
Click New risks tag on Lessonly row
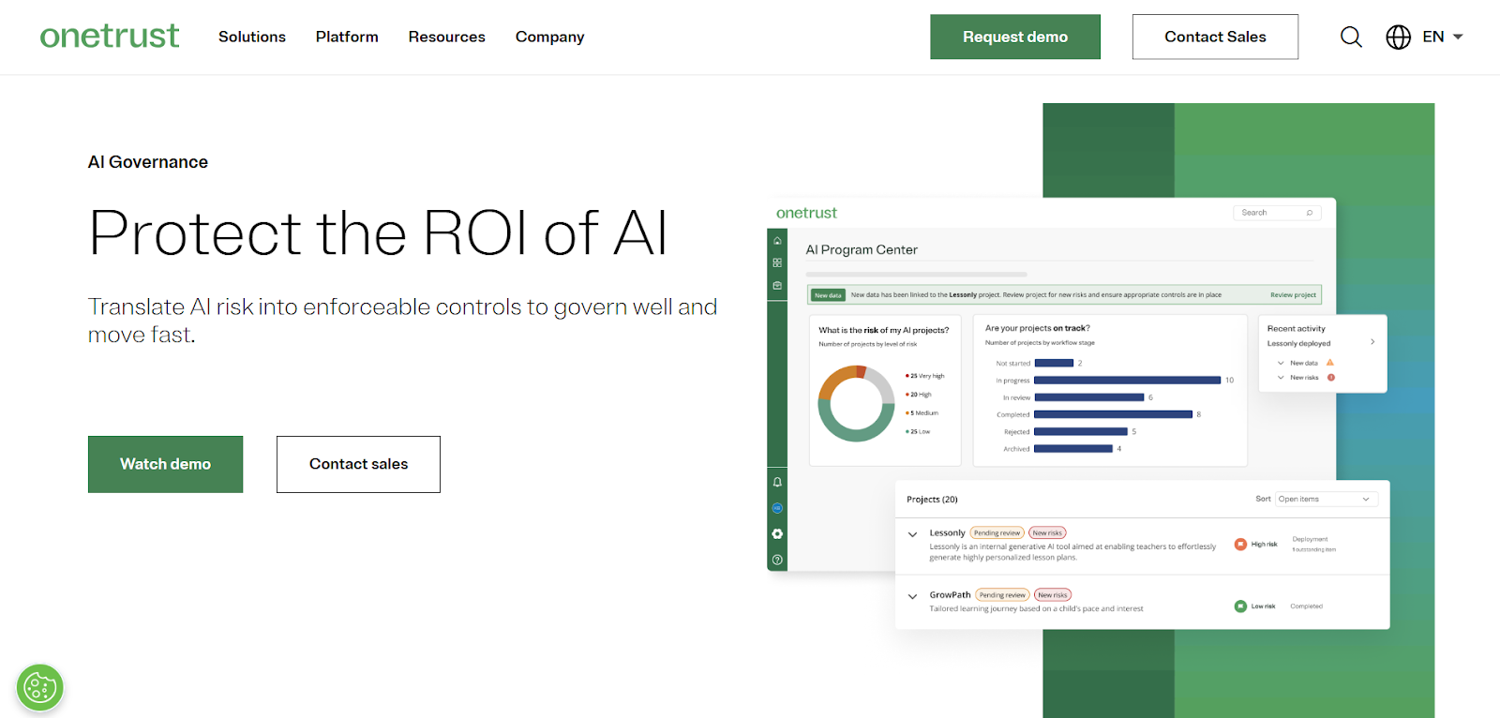(1047, 532)
